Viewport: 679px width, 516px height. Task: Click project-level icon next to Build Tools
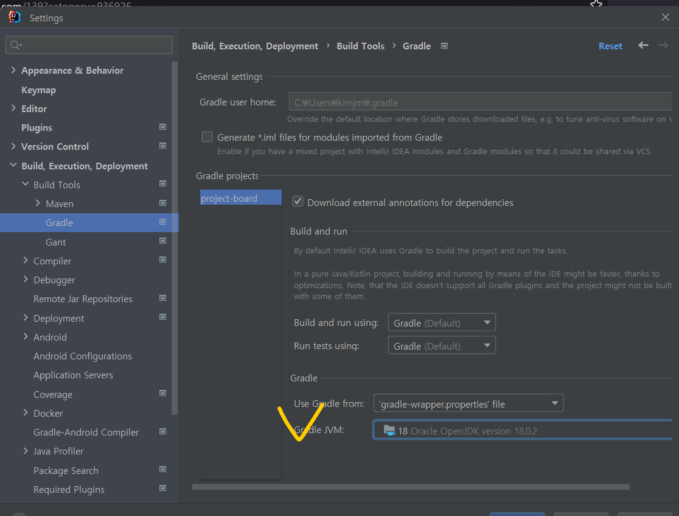(x=163, y=184)
